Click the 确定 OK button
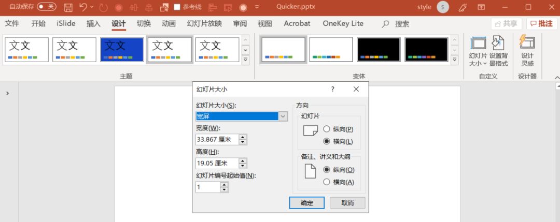560x222 pixels. tap(307, 203)
